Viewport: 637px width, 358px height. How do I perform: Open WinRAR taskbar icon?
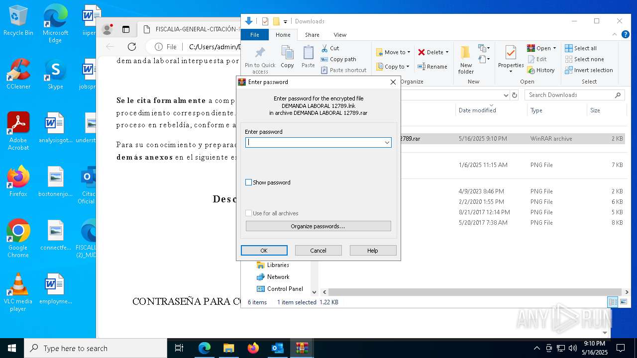pos(302,348)
